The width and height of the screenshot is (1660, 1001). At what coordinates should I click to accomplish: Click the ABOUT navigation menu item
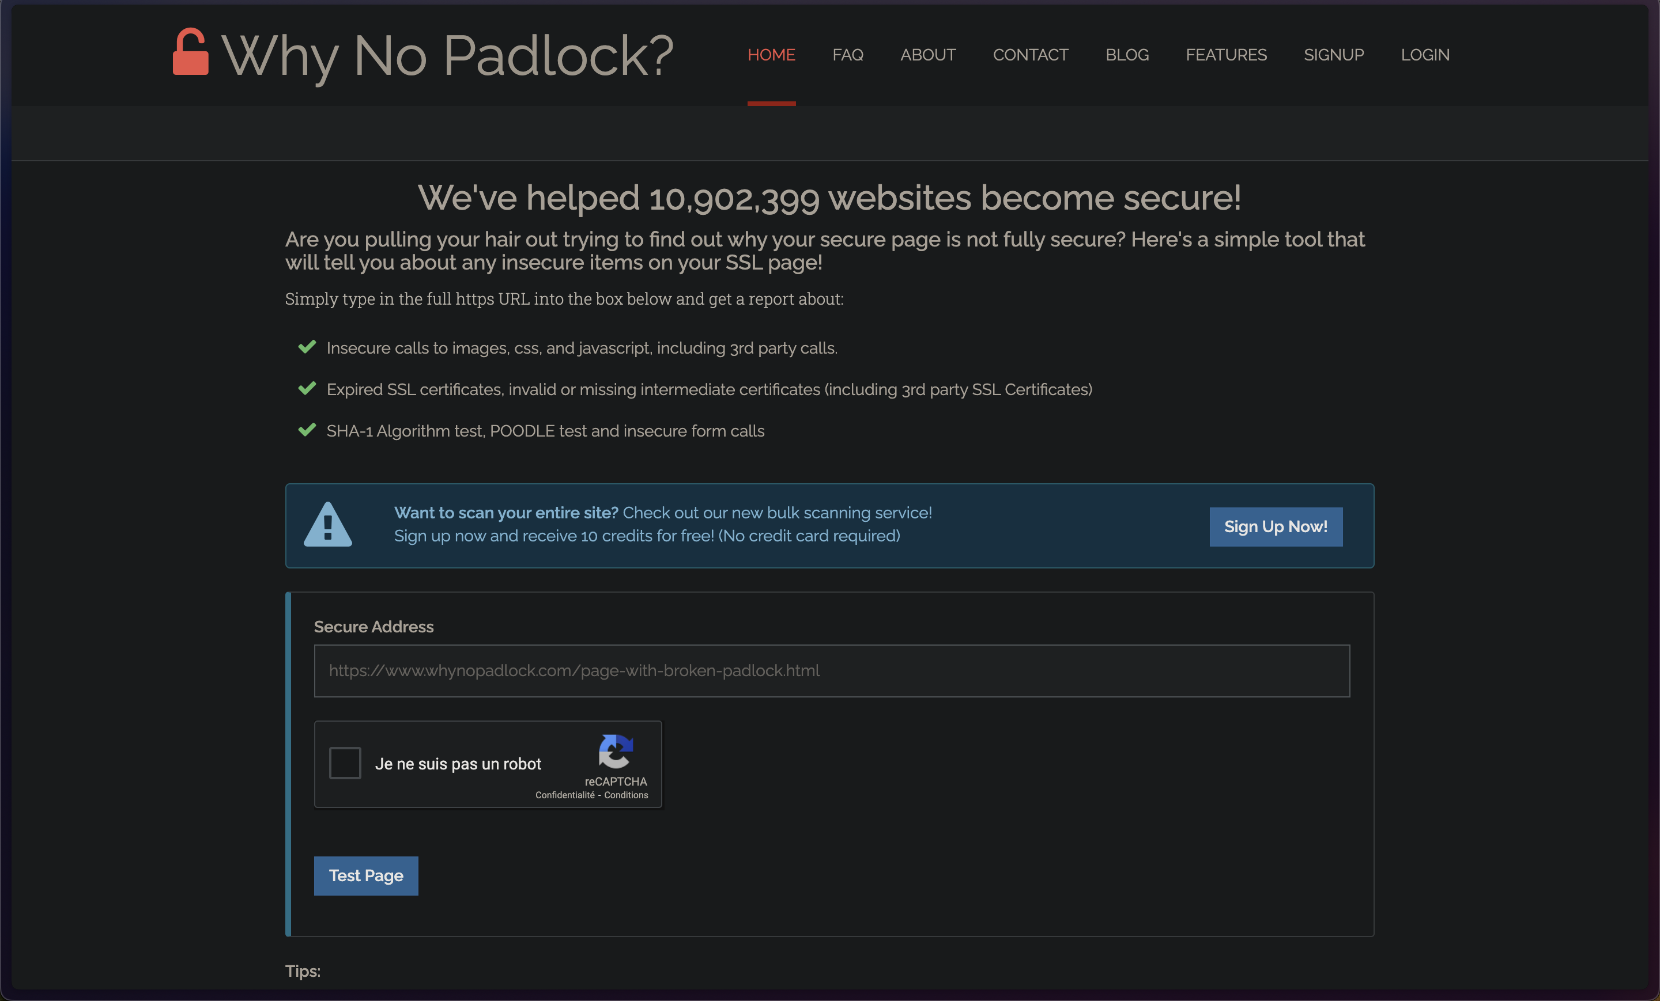[927, 55]
